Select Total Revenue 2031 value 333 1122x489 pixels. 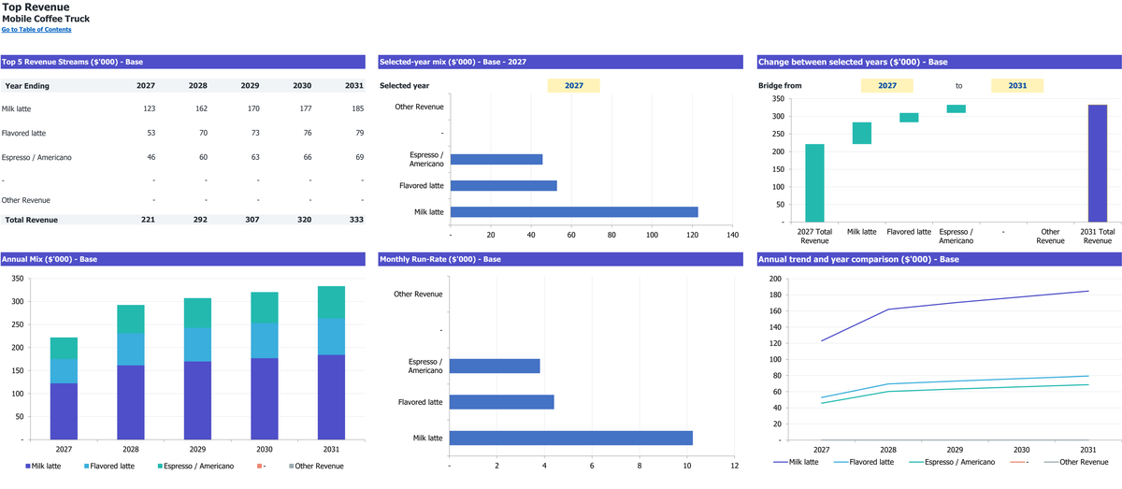tap(354, 220)
